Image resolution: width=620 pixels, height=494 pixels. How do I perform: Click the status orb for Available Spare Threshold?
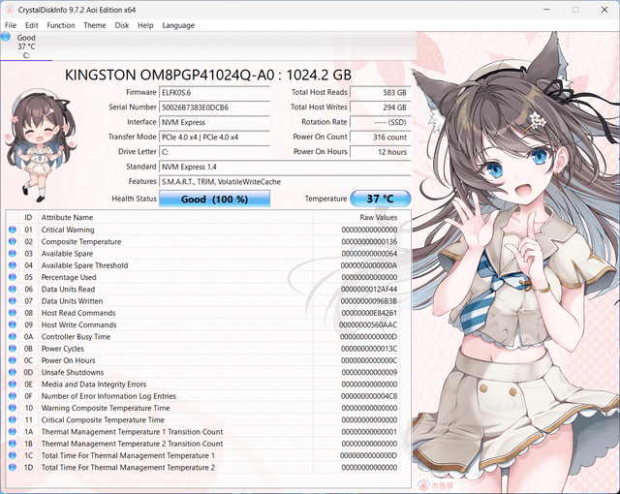(x=13, y=265)
